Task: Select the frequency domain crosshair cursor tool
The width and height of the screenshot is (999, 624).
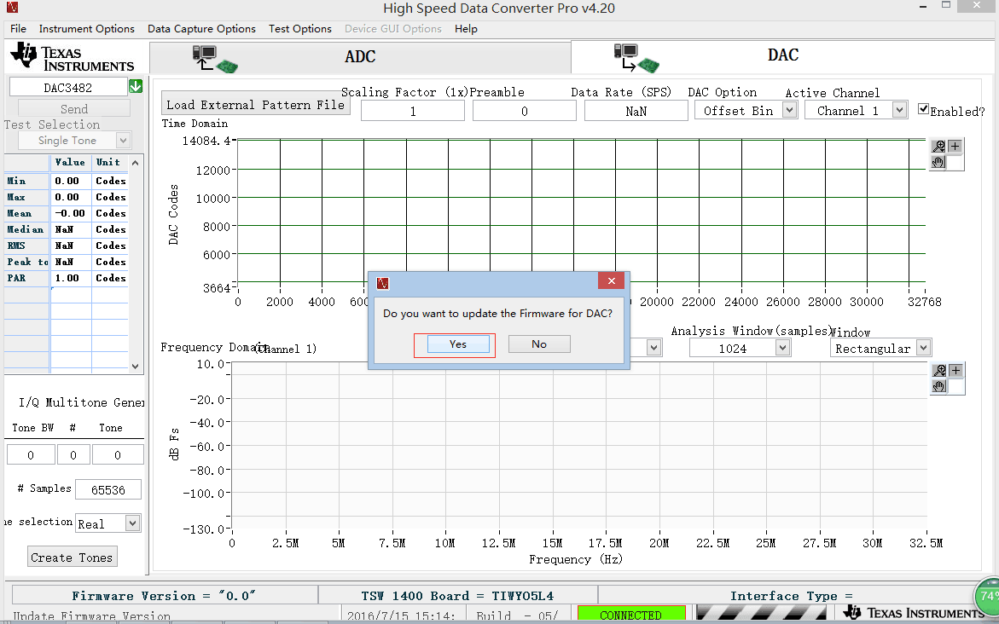Action: pyautogui.click(x=955, y=371)
